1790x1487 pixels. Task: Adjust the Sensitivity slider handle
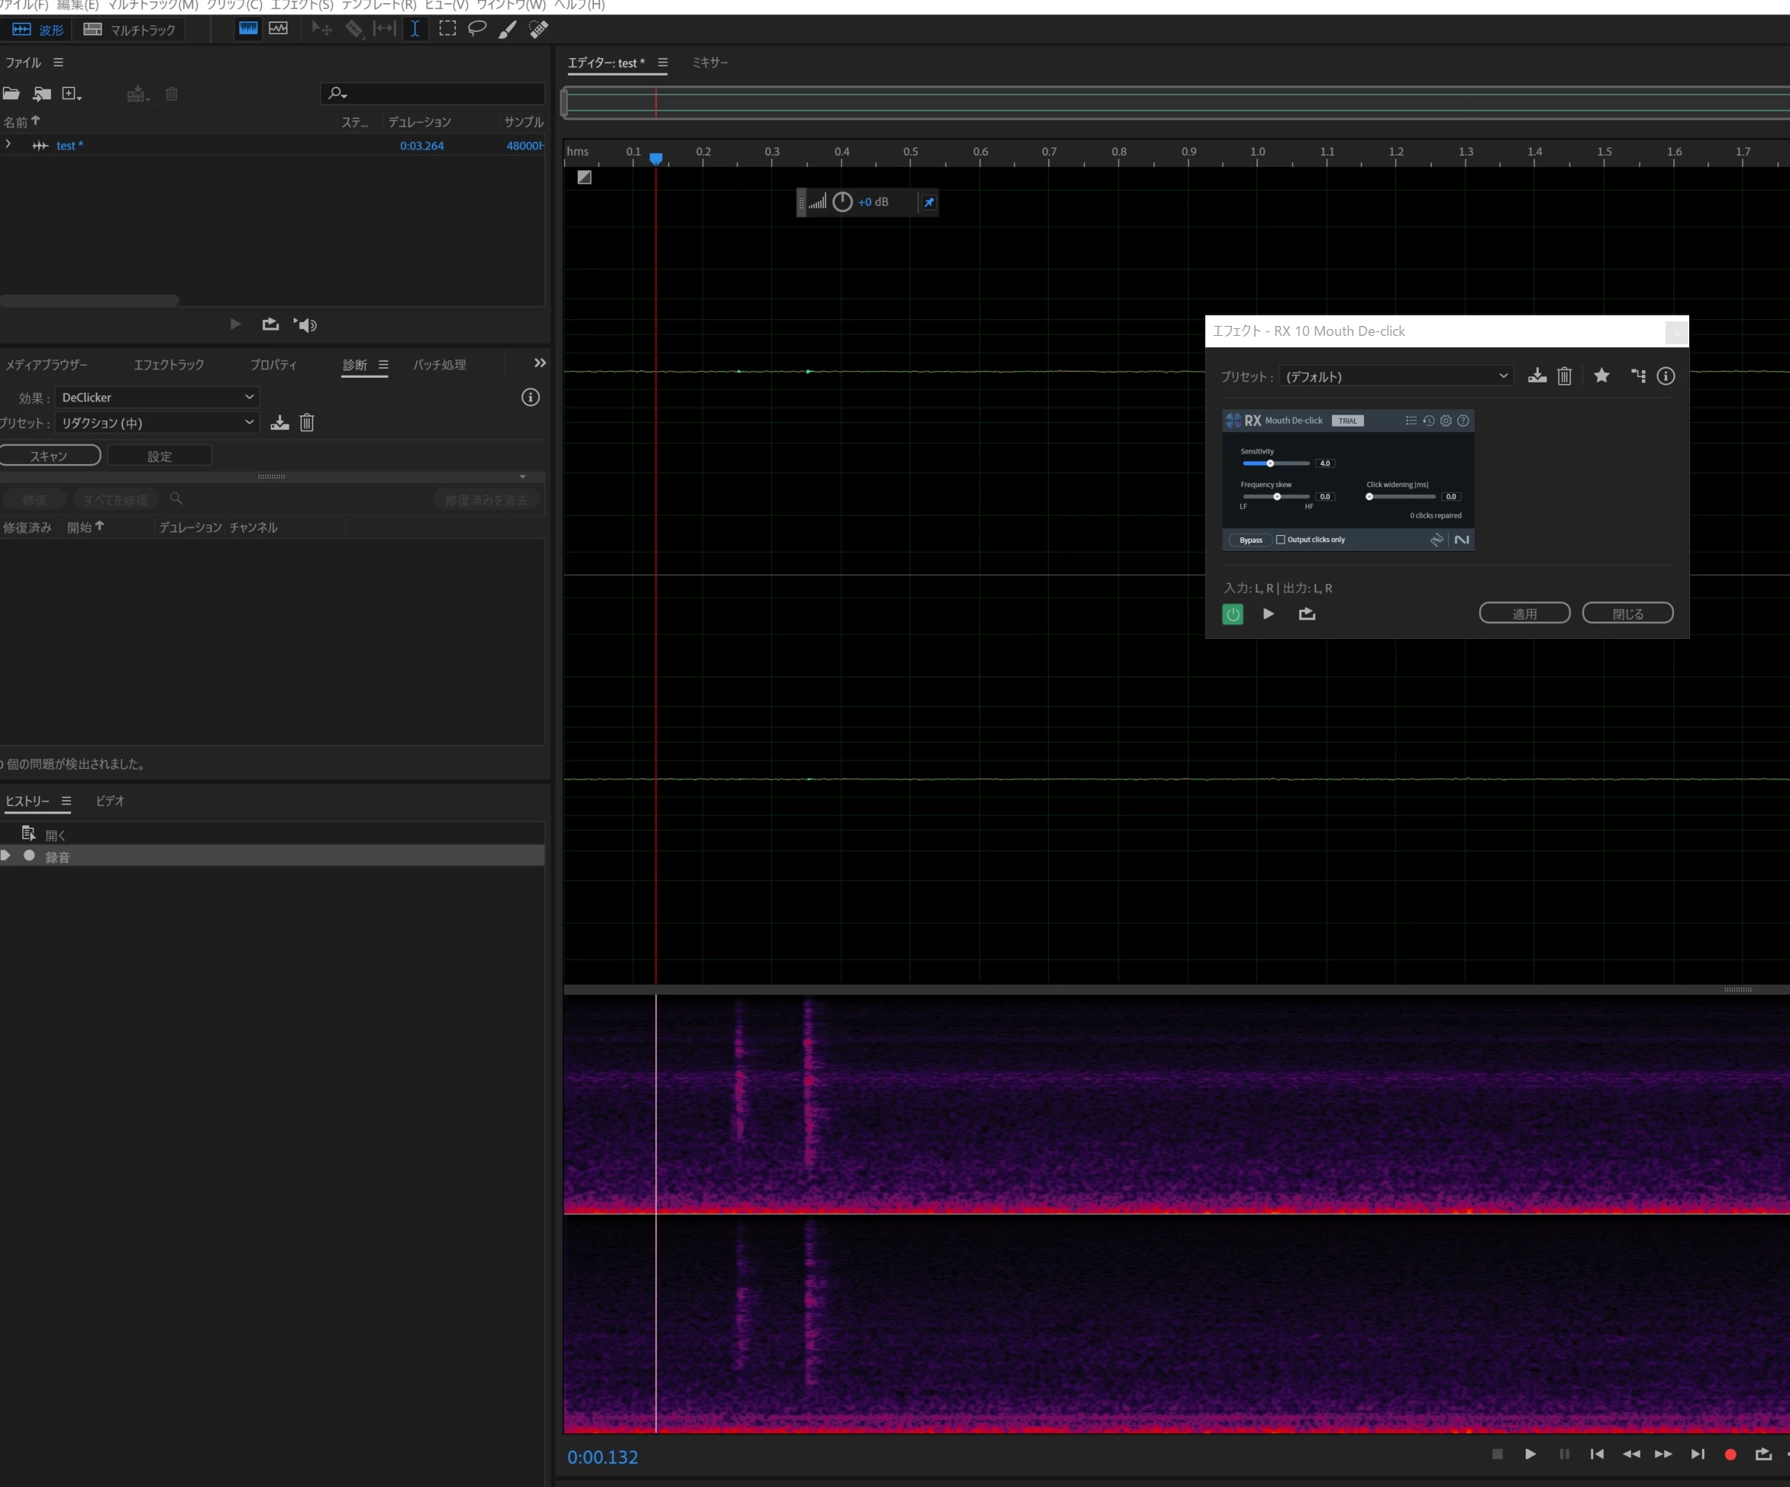(x=1270, y=464)
